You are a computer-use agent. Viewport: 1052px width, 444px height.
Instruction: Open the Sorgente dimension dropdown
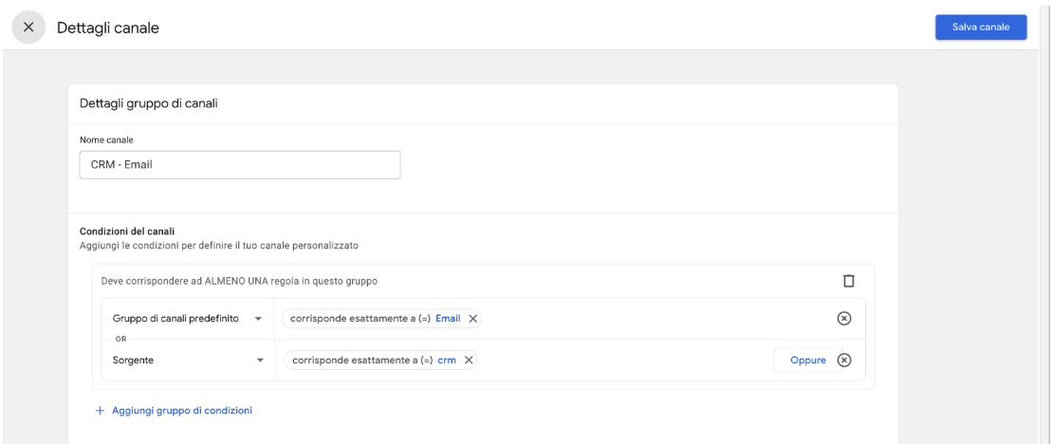[x=188, y=361]
